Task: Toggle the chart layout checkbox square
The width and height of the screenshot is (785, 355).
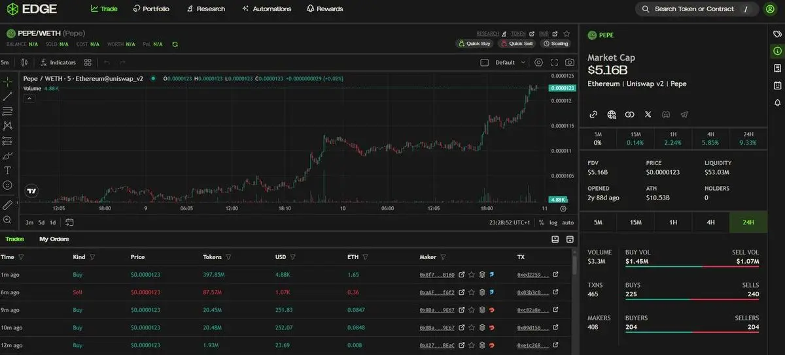Action: click(x=484, y=63)
